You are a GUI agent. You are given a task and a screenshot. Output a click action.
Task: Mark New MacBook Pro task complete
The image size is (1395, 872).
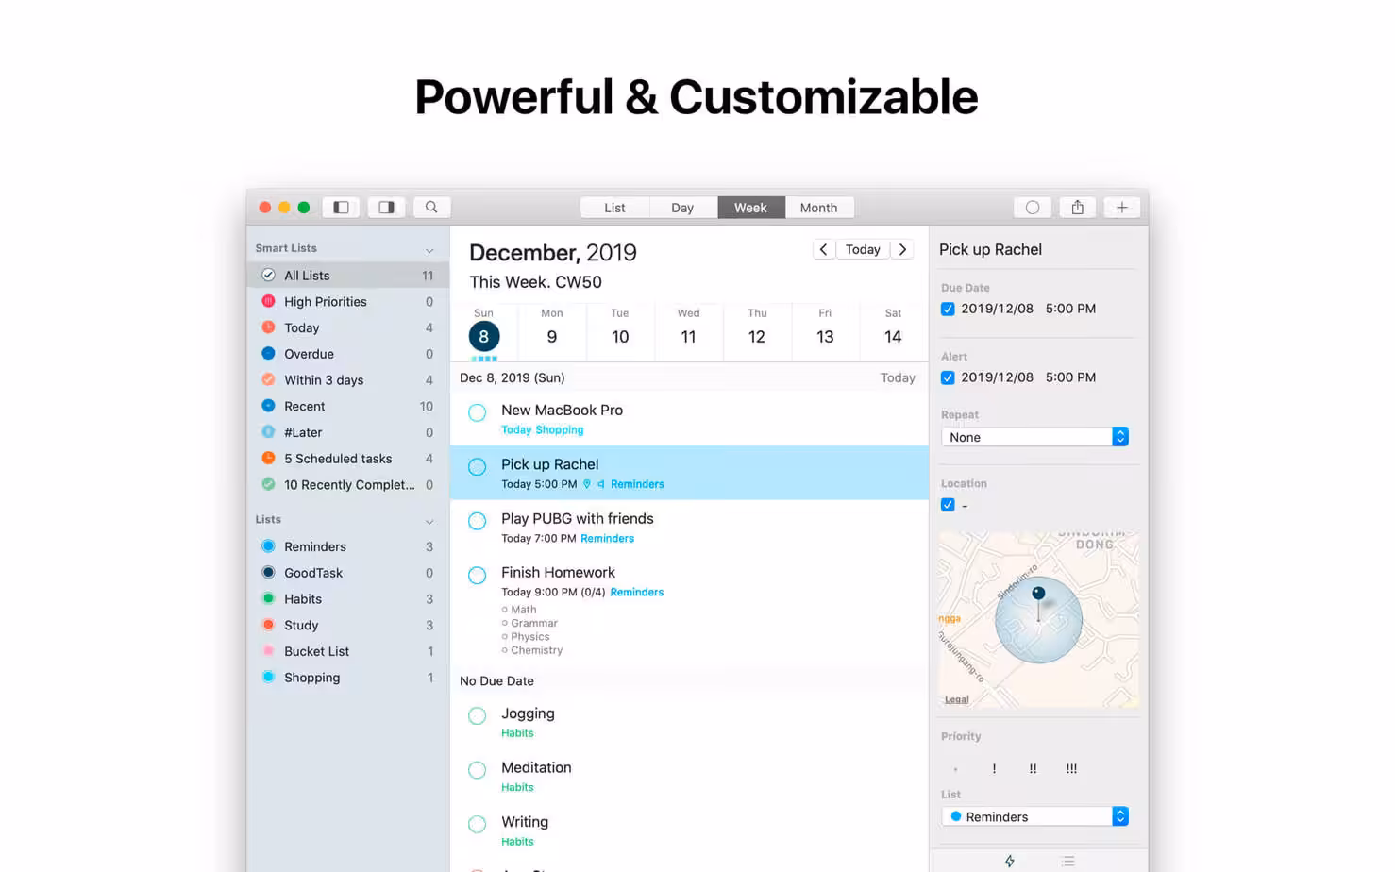click(x=478, y=412)
